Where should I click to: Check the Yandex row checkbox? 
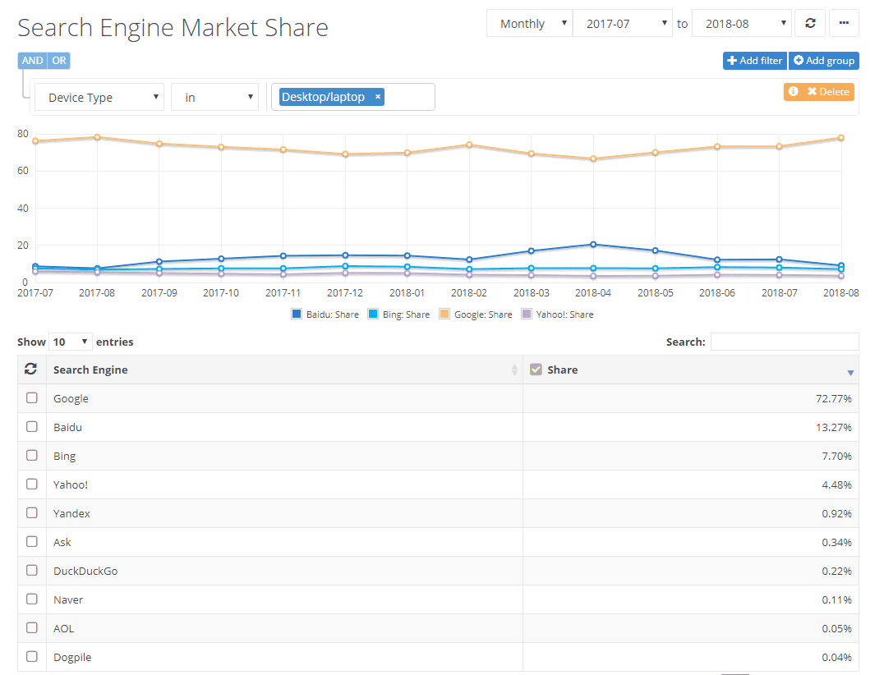(32, 512)
